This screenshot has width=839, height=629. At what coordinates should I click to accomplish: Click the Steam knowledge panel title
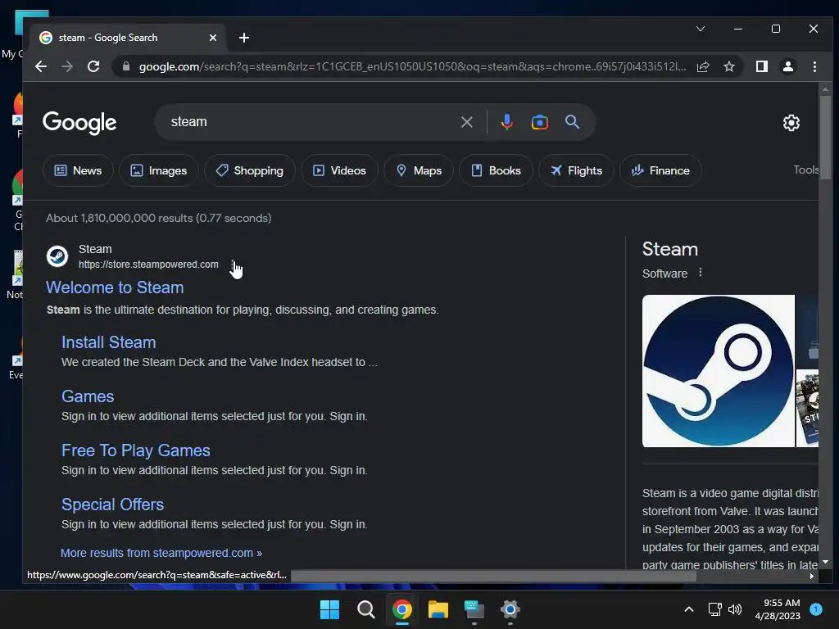[x=670, y=249]
